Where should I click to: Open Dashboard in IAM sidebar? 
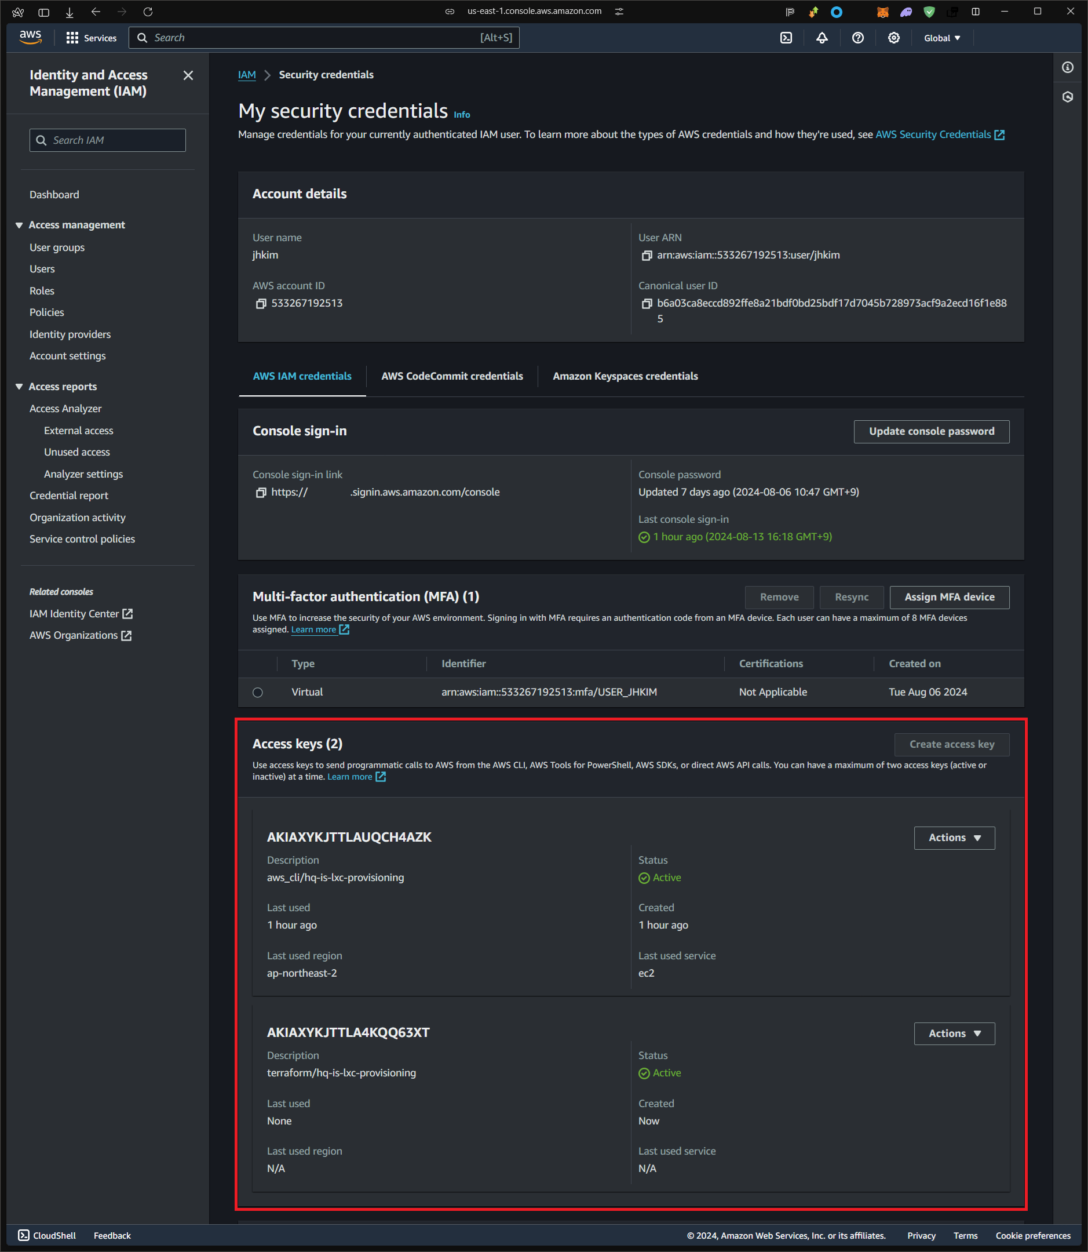[x=54, y=194]
